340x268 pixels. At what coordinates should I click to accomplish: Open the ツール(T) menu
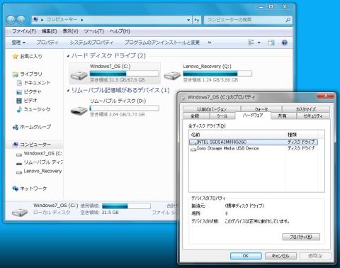click(x=93, y=31)
